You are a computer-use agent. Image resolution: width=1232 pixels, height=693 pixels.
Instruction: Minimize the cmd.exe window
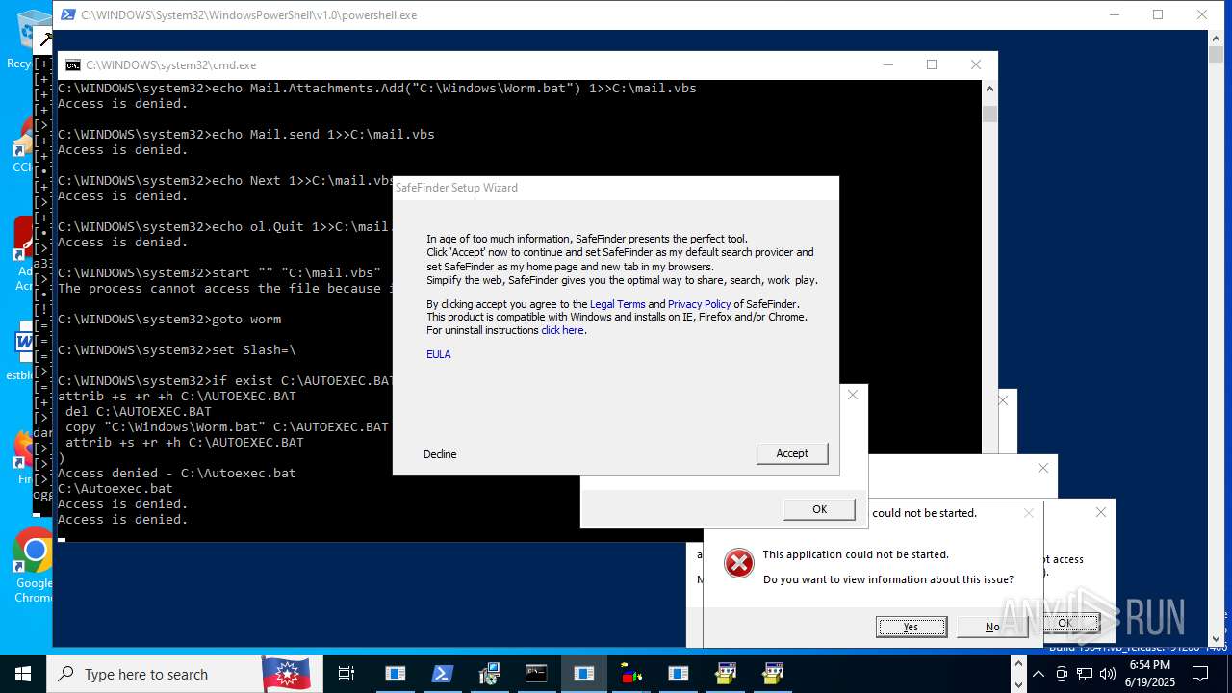tap(887, 64)
